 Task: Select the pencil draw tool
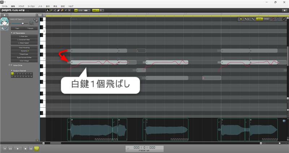[x=51, y=10]
